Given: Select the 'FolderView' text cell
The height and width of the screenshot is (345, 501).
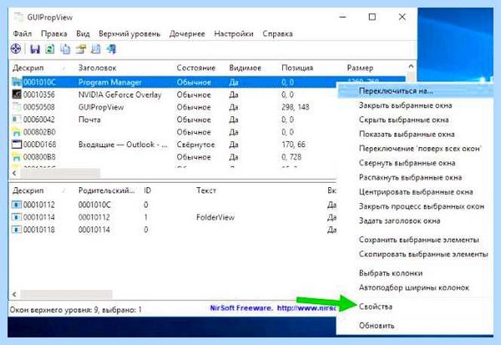Looking at the screenshot, I should pos(215,217).
